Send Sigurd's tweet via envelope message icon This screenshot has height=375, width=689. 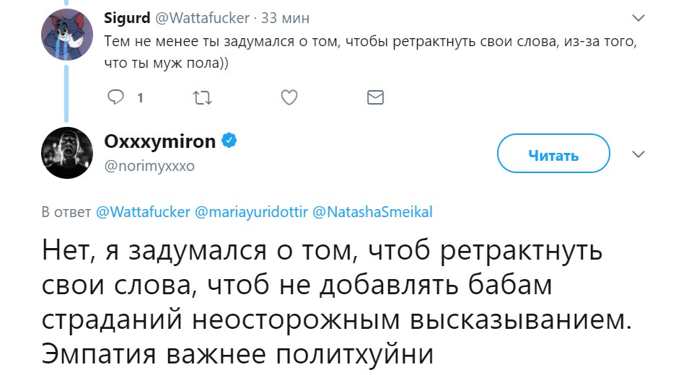(x=375, y=97)
